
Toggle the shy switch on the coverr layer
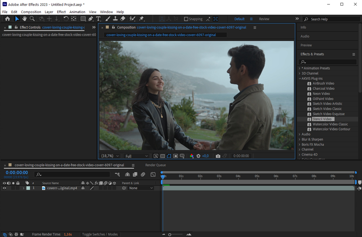click(83, 188)
